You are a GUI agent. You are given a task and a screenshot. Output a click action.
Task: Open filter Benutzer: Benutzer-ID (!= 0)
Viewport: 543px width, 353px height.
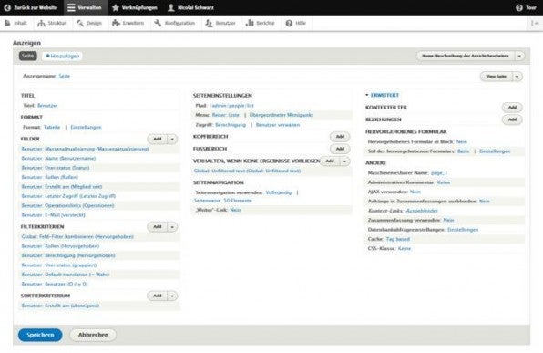[55, 285]
